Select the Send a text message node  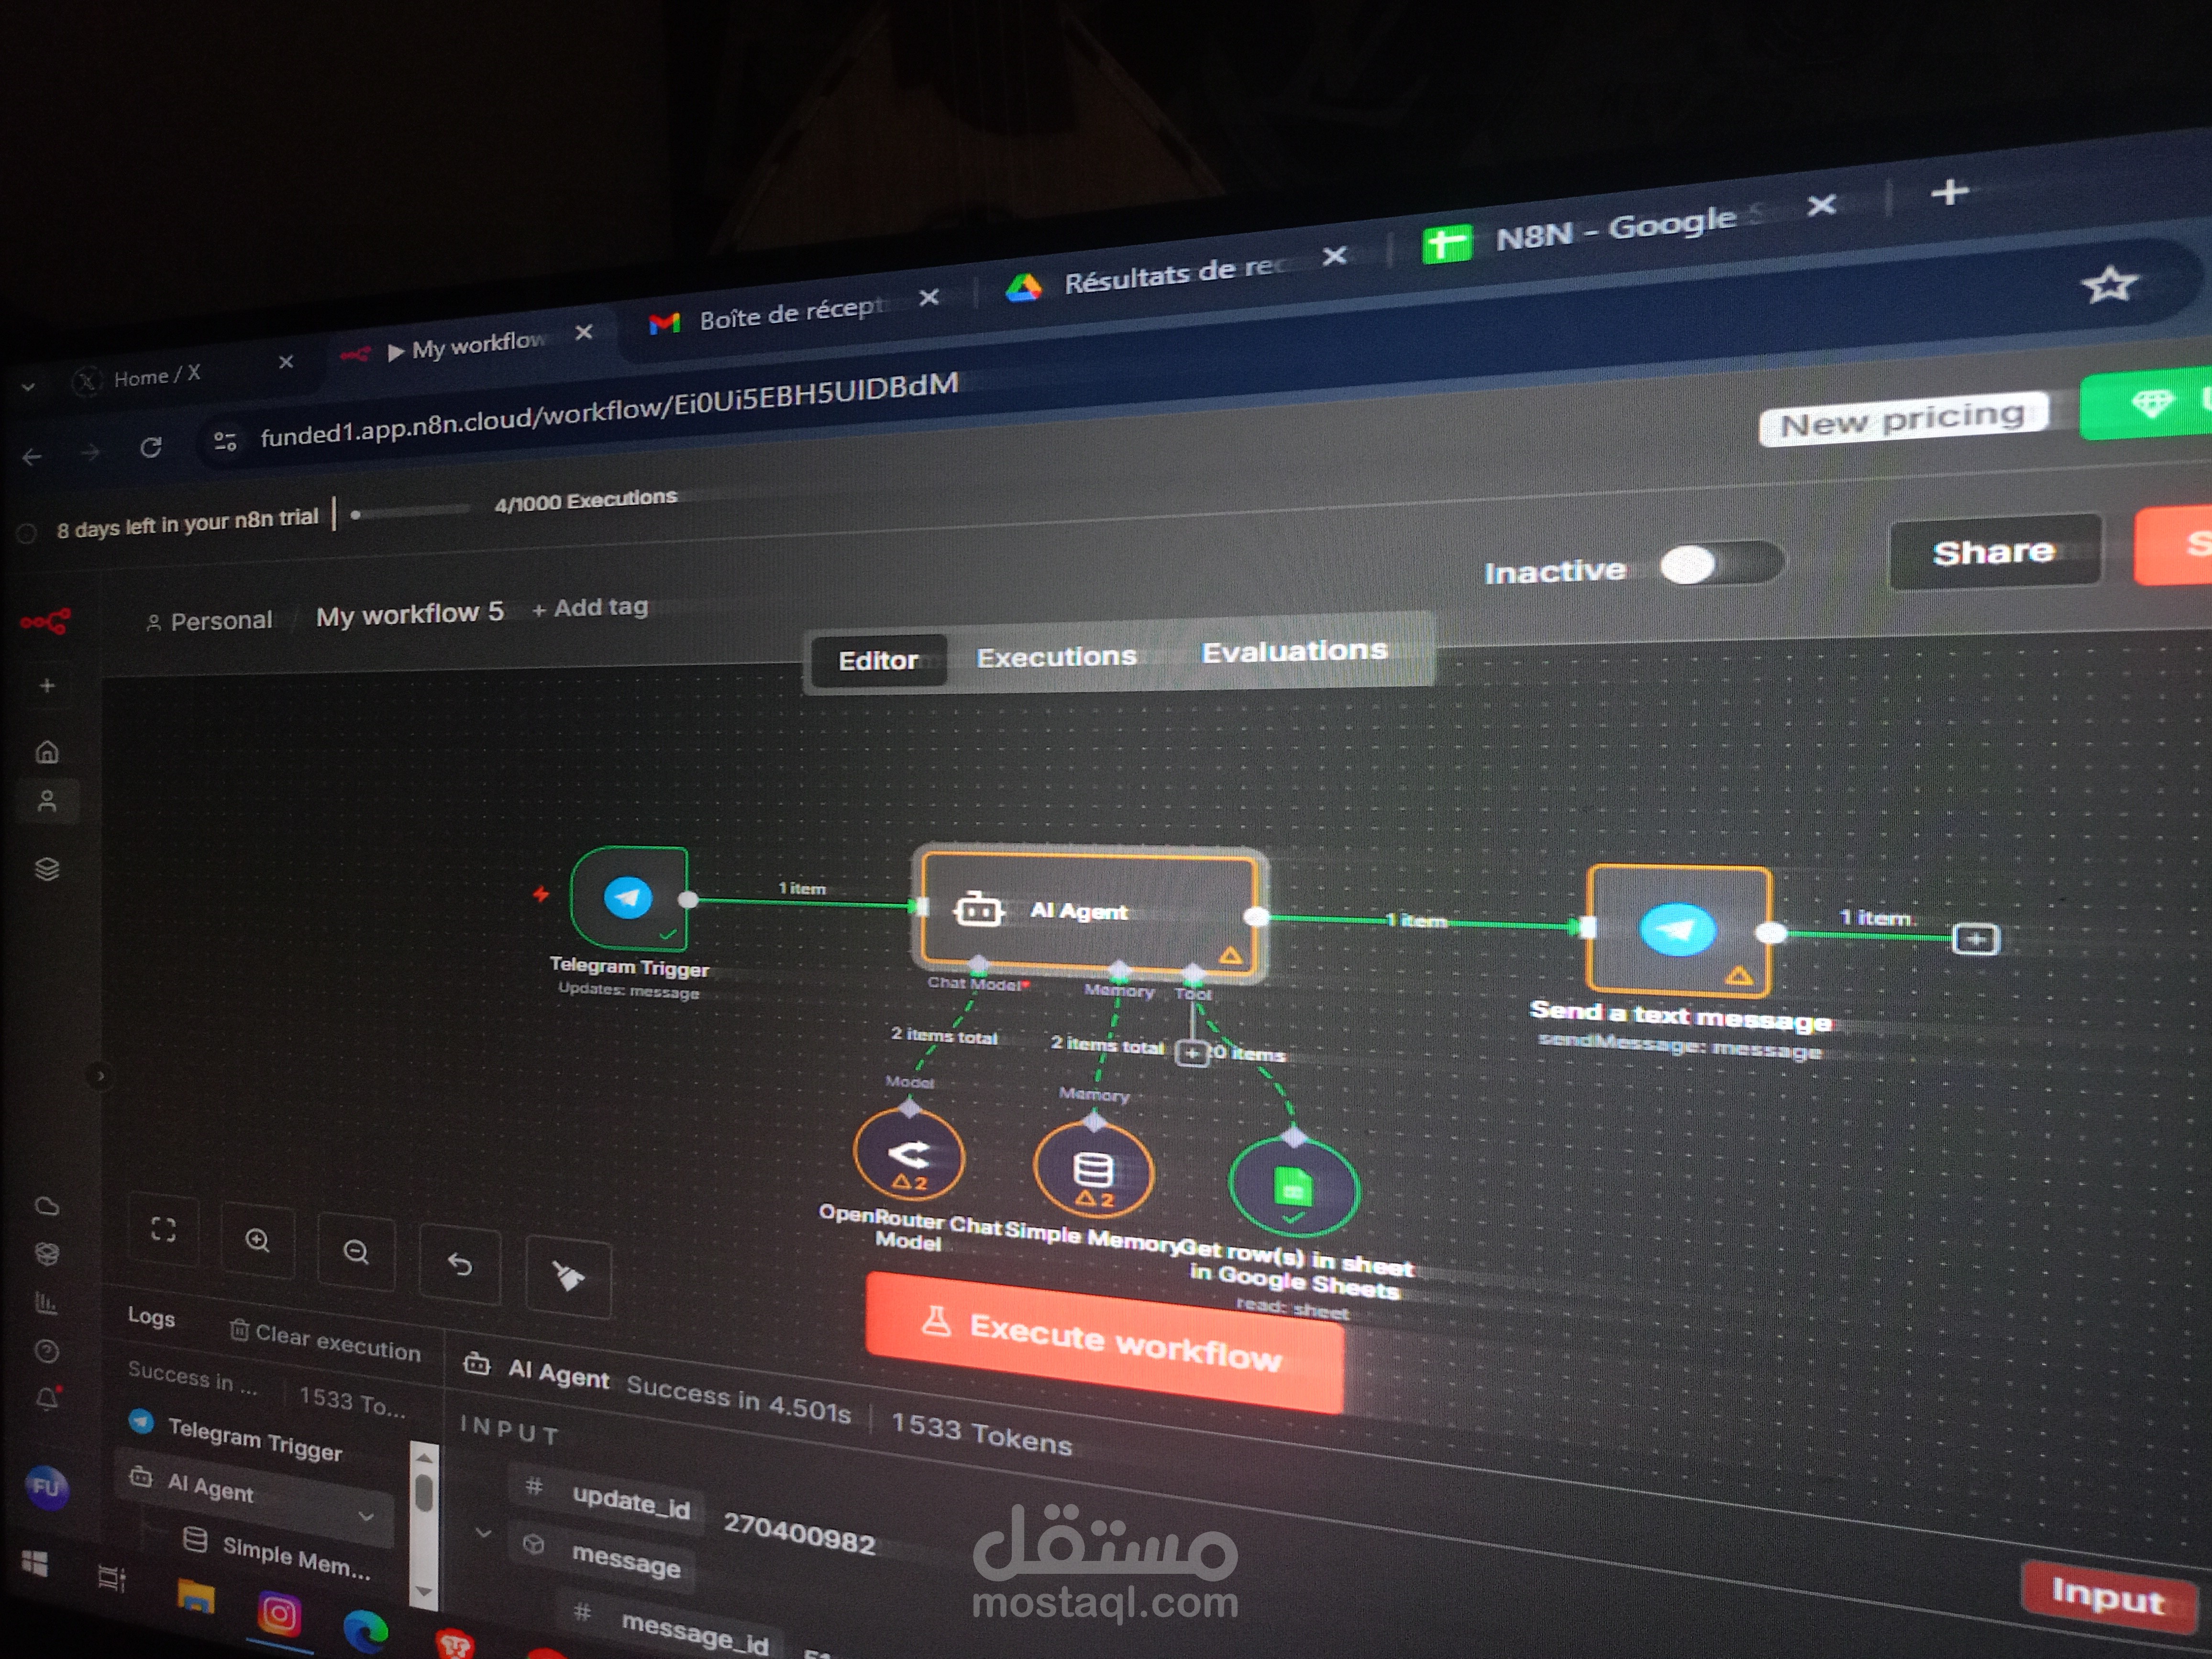click(1679, 930)
